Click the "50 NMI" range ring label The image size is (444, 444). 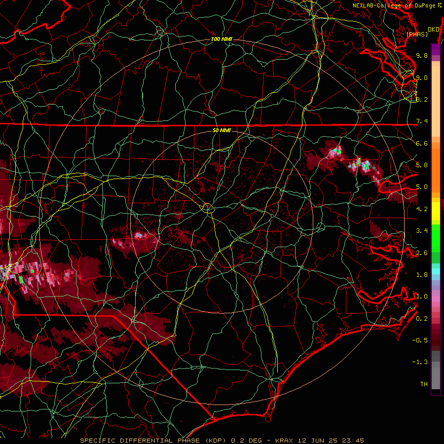tap(222, 131)
